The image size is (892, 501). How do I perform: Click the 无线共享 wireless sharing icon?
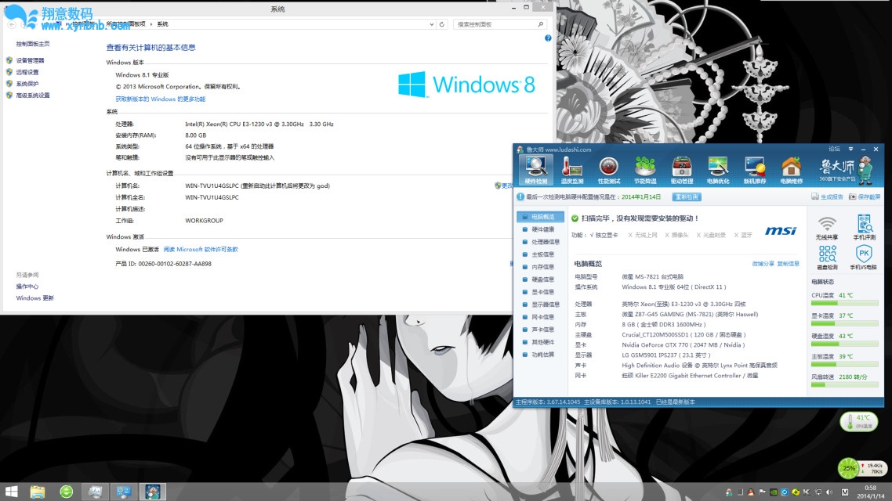tap(827, 228)
